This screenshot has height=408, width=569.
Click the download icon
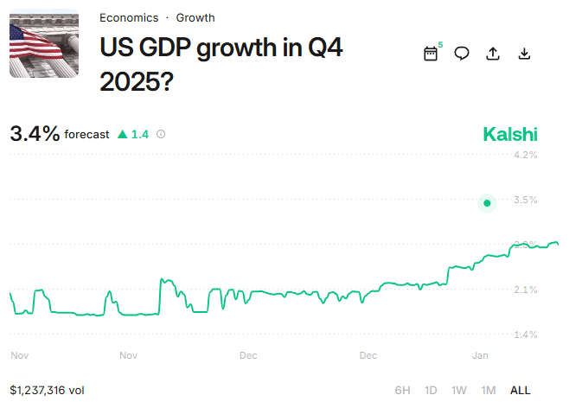coord(524,54)
